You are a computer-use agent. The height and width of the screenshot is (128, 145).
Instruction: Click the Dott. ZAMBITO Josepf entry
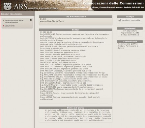tap(63, 51)
